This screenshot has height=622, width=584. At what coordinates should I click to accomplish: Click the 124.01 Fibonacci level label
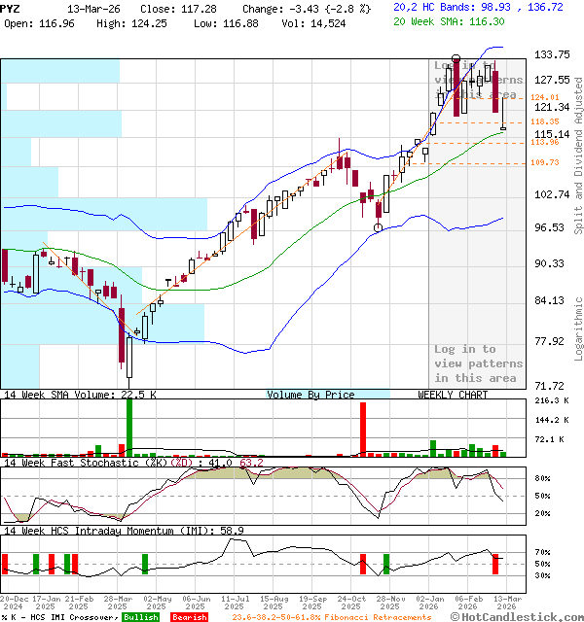coord(544,98)
